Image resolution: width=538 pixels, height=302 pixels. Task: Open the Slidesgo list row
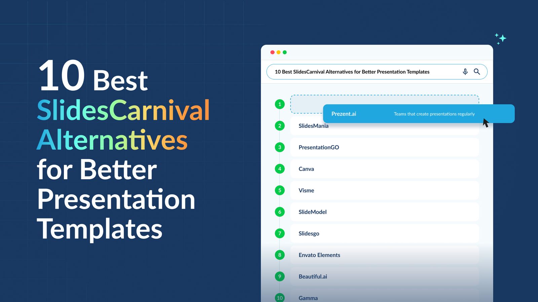pyautogui.click(x=385, y=233)
